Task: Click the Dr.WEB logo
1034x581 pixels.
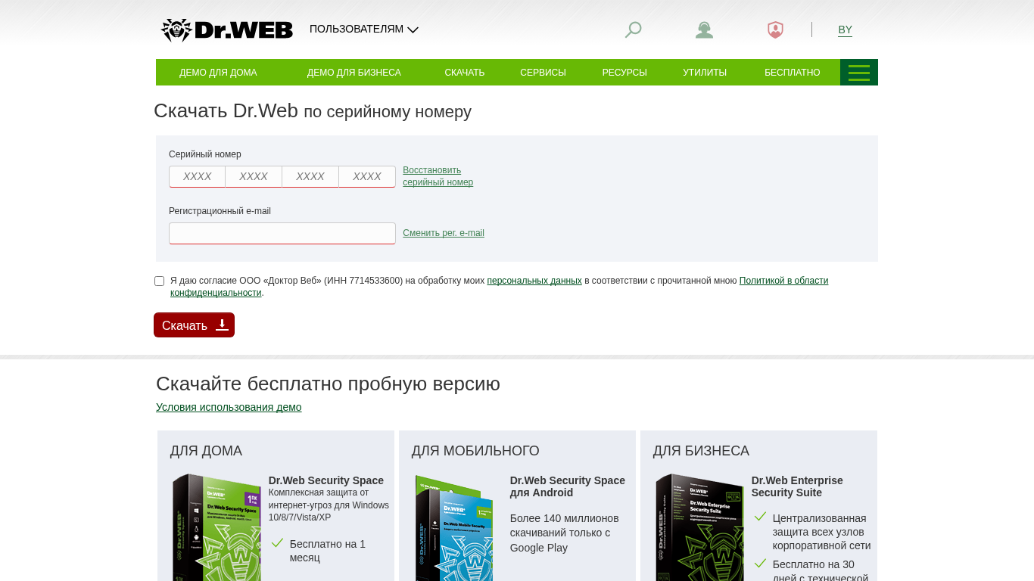Action: [227, 30]
